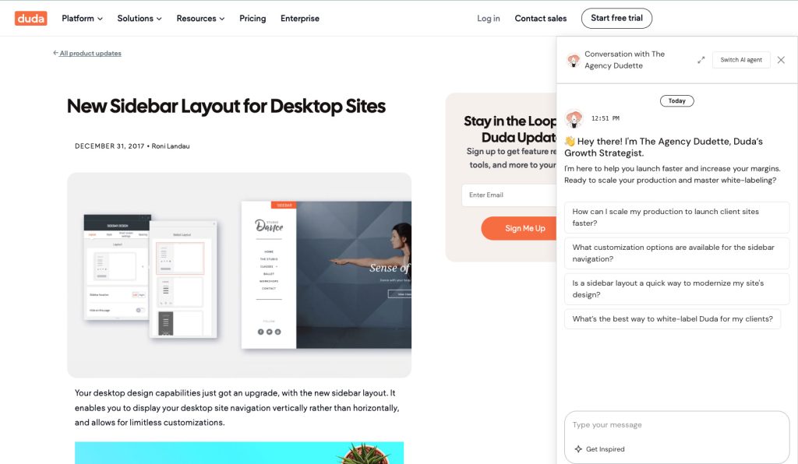Click the Today date badge in chat
Viewport: 798px width, 464px height.
pyautogui.click(x=677, y=100)
